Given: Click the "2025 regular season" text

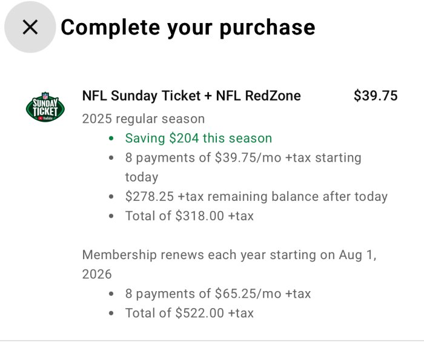Looking at the screenshot, I should coord(144,119).
